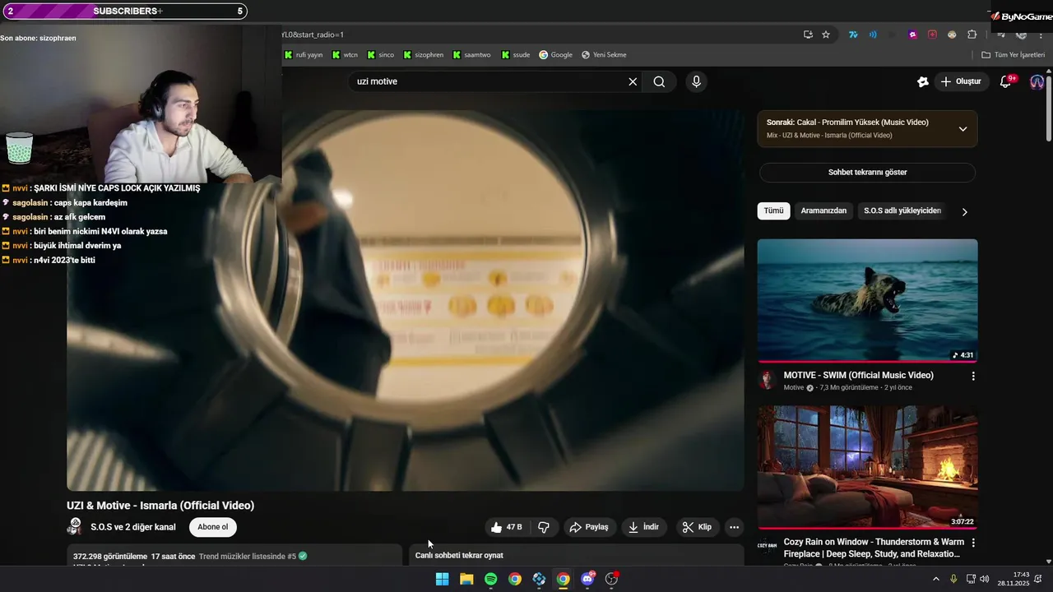Click Trend müzikler listesinde #5 text
The height and width of the screenshot is (592, 1053).
tap(247, 557)
